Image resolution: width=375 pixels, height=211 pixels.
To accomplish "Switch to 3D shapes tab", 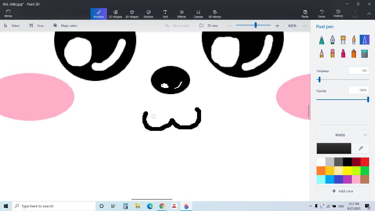I will 132,14.
